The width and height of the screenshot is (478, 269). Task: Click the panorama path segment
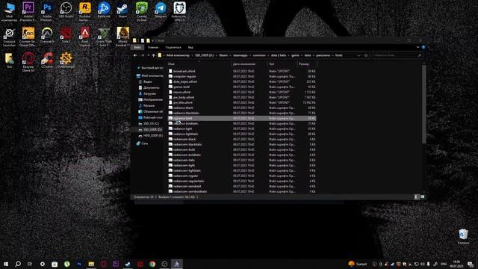click(x=323, y=55)
